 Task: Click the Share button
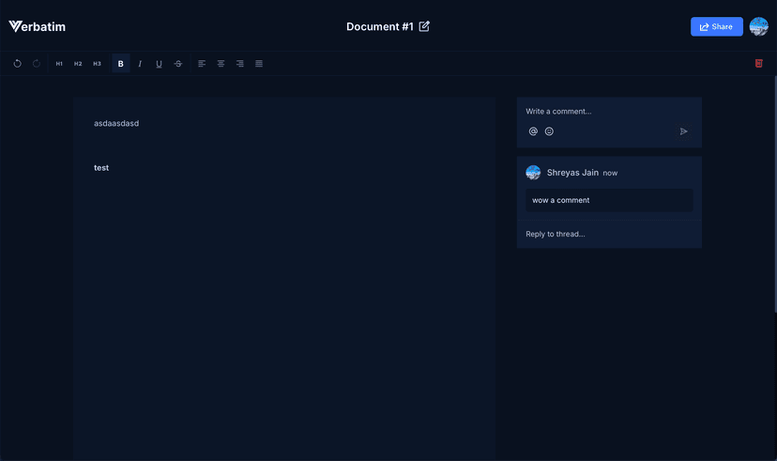[x=716, y=27]
